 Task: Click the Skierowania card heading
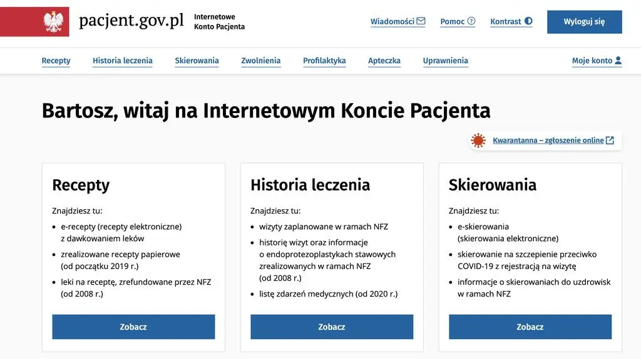tap(493, 185)
